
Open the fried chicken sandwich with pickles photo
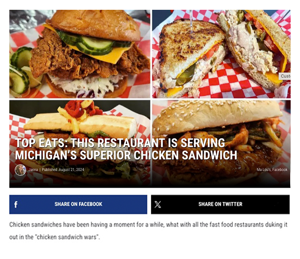coord(80,54)
